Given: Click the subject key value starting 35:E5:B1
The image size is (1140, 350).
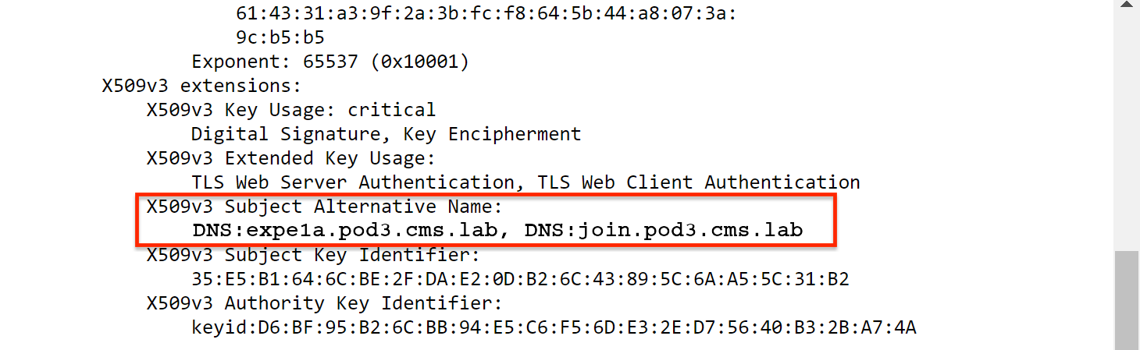Looking at the screenshot, I should [x=520, y=279].
